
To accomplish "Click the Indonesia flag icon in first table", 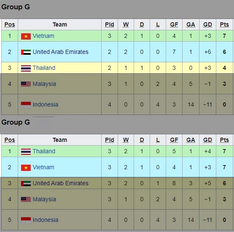I will click(x=26, y=105).
